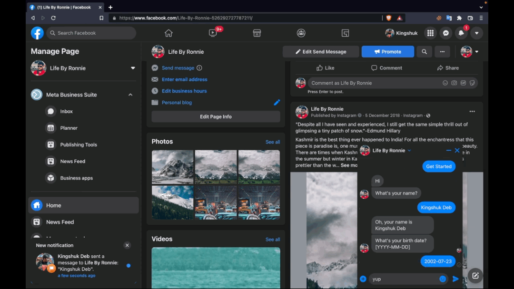Open the Marketplace icon in top navigation
514x289 pixels.
click(x=257, y=33)
